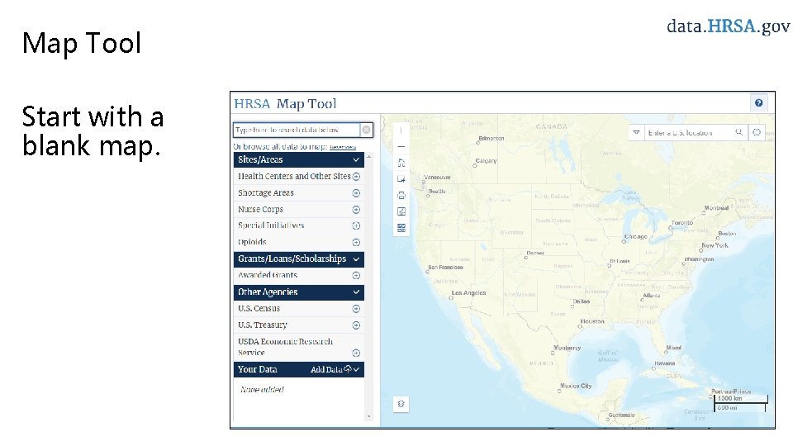Select the Shortage Areas label
The height and width of the screenshot is (446, 793).
pyautogui.click(x=265, y=192)
